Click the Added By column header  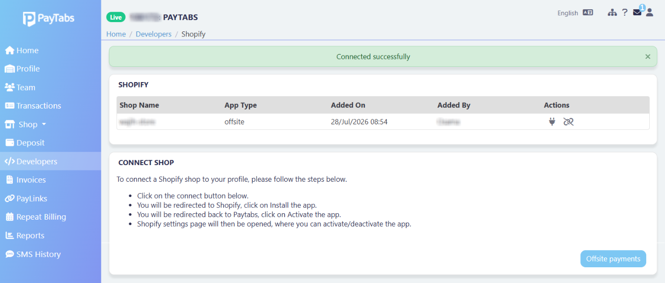[x=454, y=105]
